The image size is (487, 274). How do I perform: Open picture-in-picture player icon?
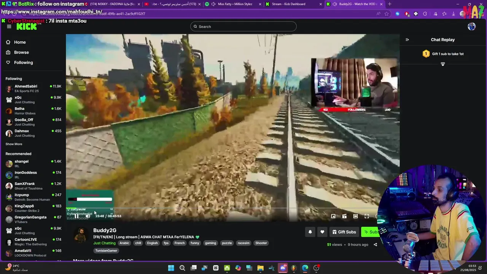(333, 216)
